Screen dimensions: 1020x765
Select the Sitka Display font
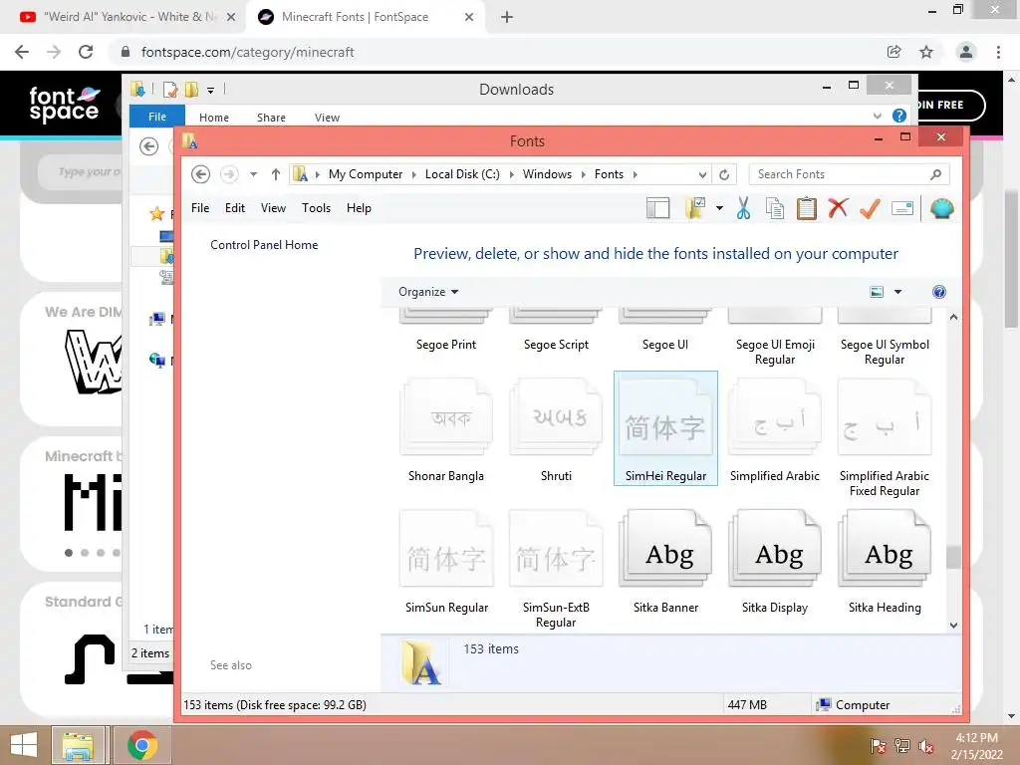pos(775,562)
